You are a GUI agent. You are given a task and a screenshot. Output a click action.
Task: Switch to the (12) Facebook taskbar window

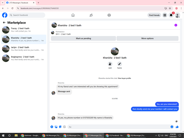(115, 135)
